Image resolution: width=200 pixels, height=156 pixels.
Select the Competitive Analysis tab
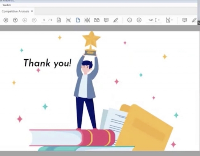point(15,11)
